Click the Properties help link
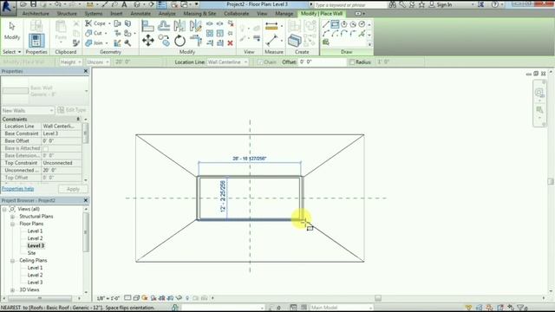This screenshot has width=555, height=312. (17, 189)
